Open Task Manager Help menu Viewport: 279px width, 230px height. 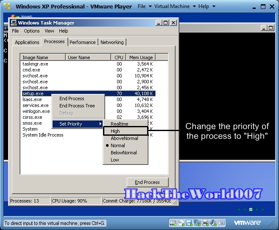tap(64, 31)
